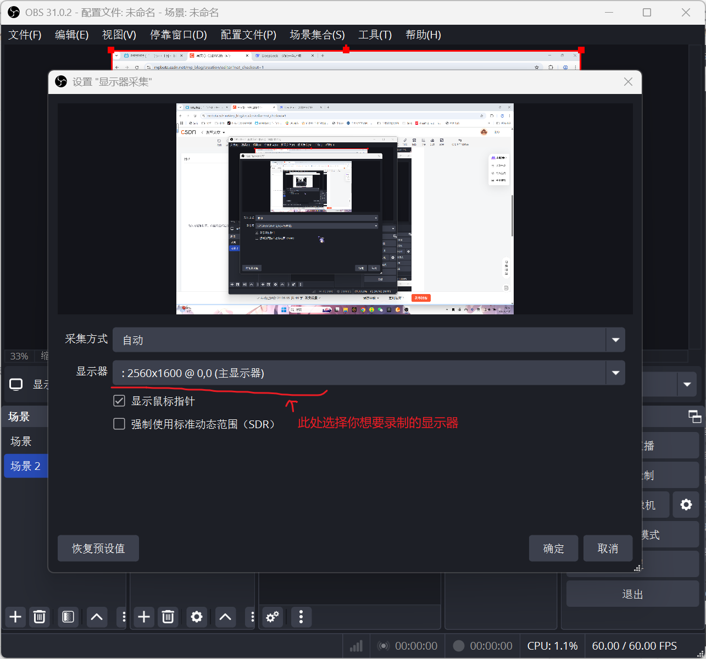Screen dimensions: 706x659
Task: Open source properties with the gear icon
Action: 197,617
